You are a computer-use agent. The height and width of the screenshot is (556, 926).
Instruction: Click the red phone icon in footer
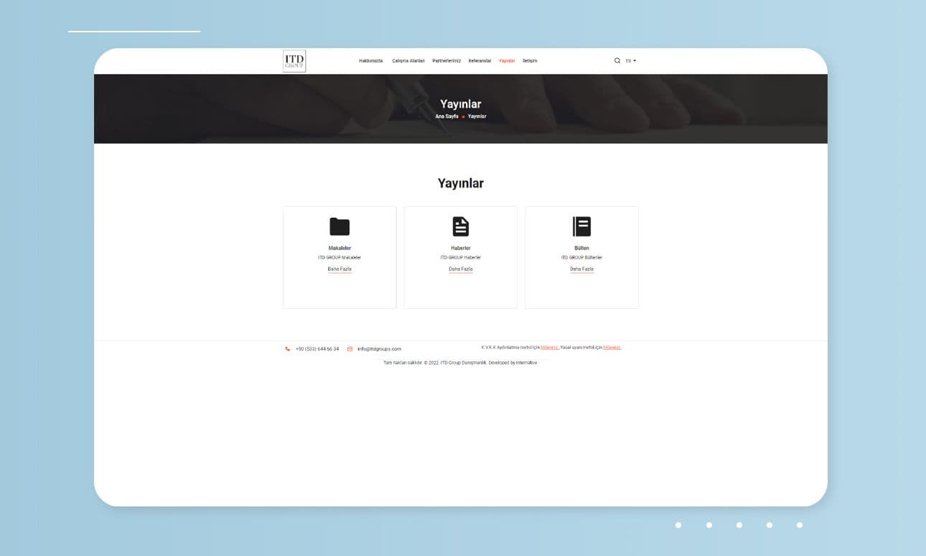point(288,349)
